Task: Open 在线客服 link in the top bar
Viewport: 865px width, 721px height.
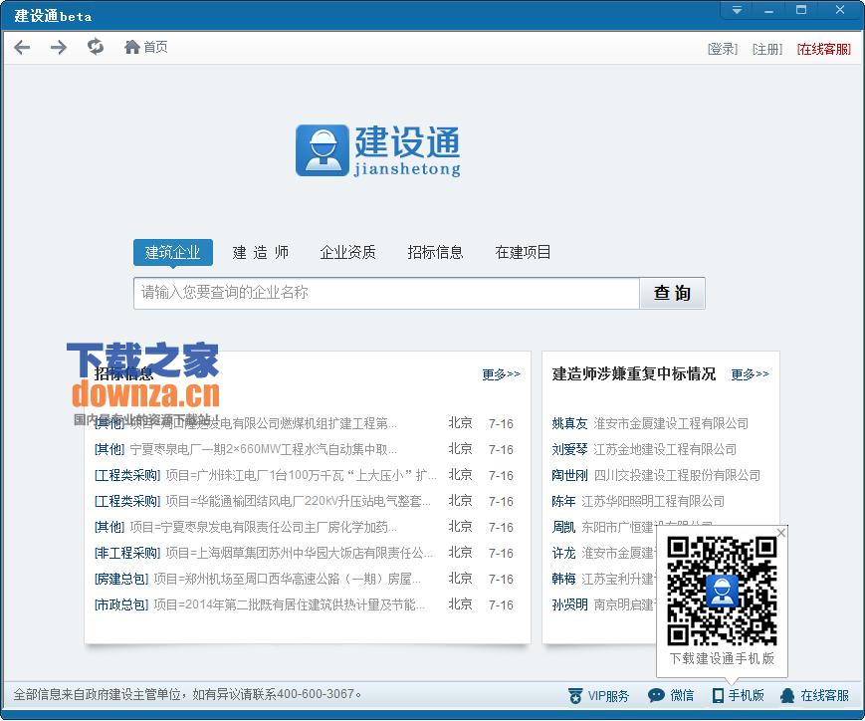Action: 823,49
